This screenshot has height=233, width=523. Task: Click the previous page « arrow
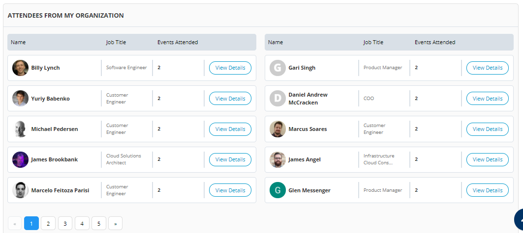click(x=15, y=223)
